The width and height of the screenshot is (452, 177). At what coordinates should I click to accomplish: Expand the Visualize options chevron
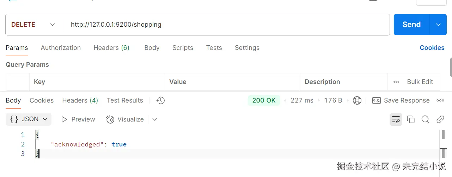coord(155,119)
